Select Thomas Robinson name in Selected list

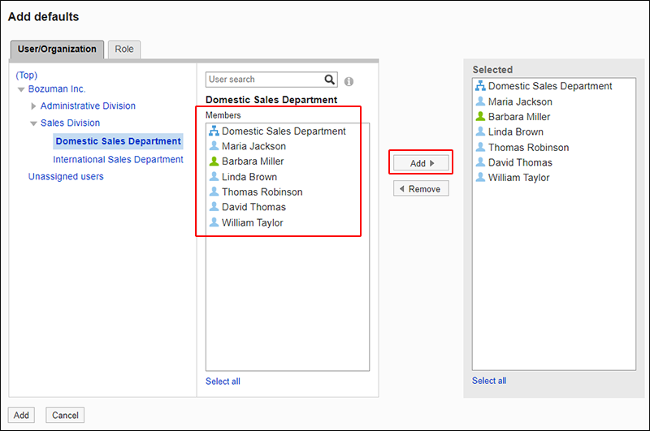tap(529, 148)
